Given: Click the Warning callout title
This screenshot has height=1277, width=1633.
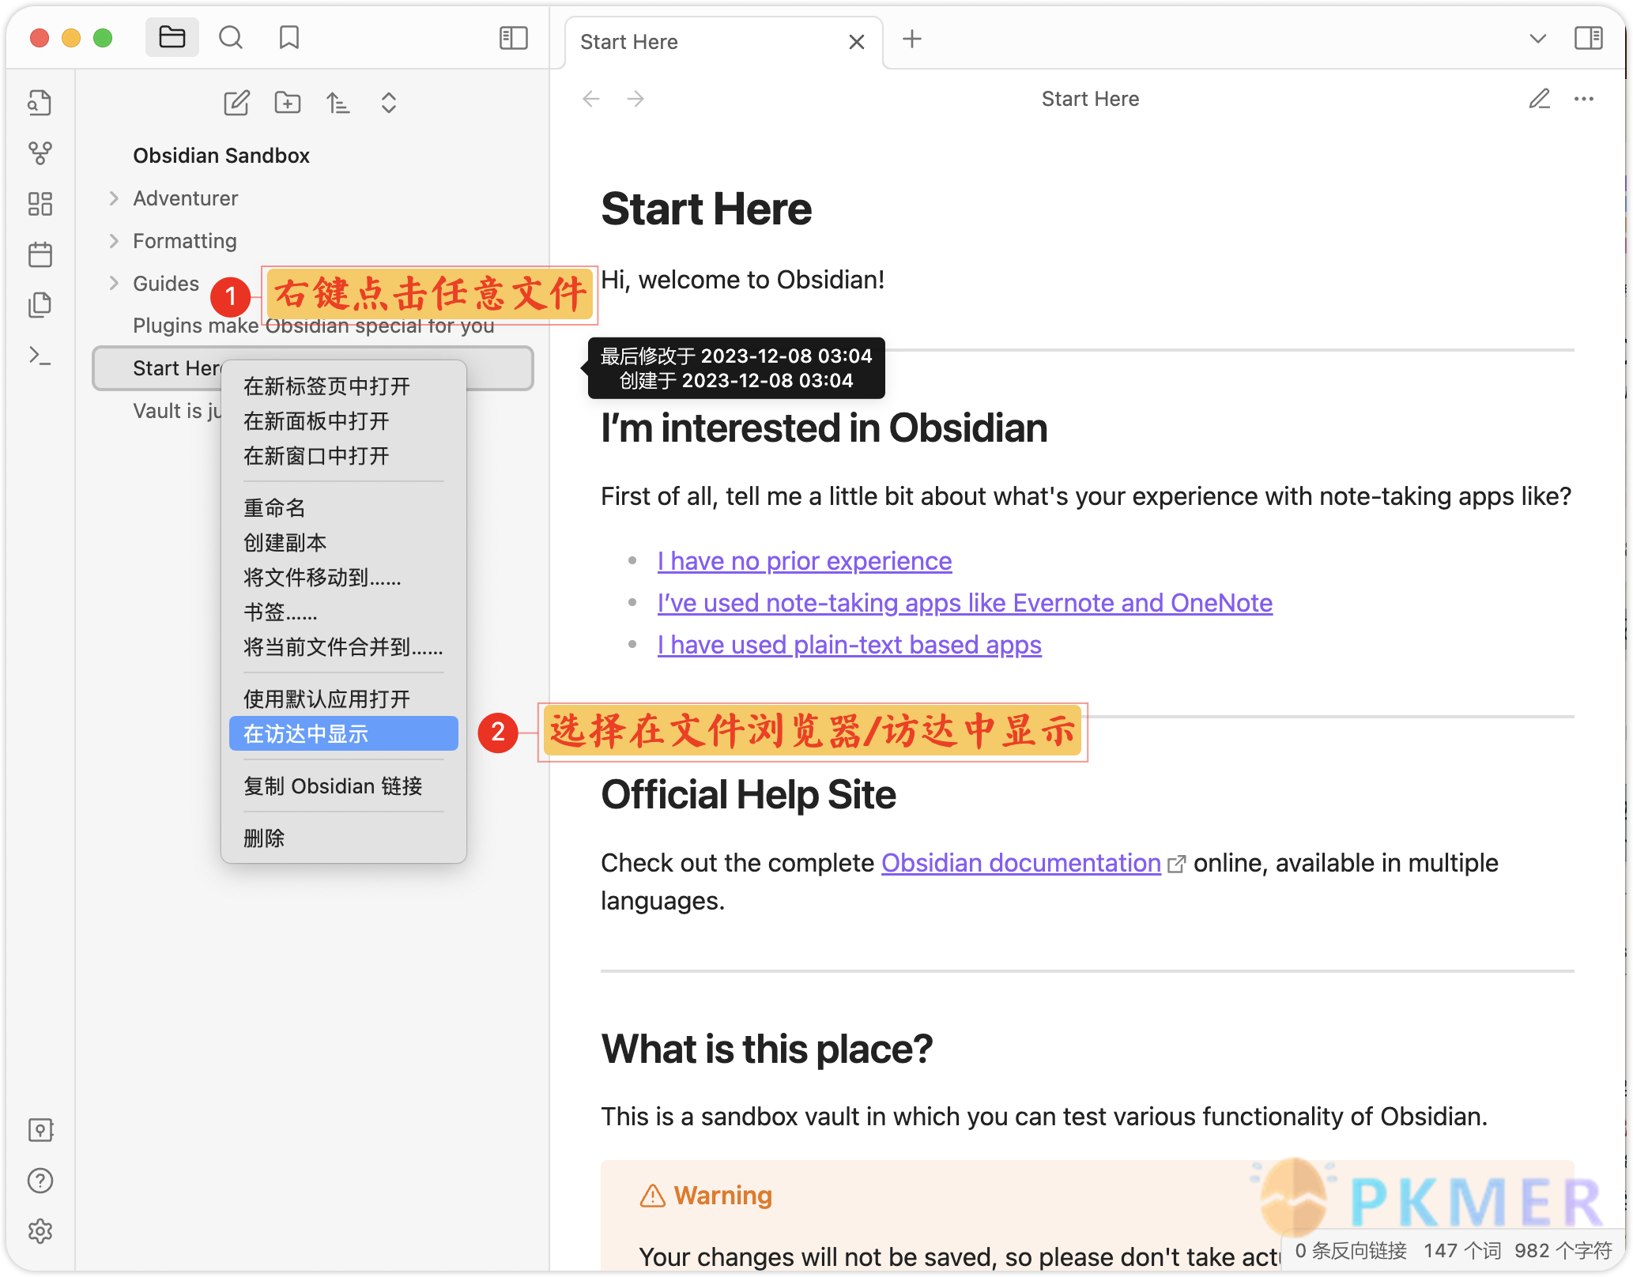Looking at the screenshot, I should click(x=722, y=1196).
